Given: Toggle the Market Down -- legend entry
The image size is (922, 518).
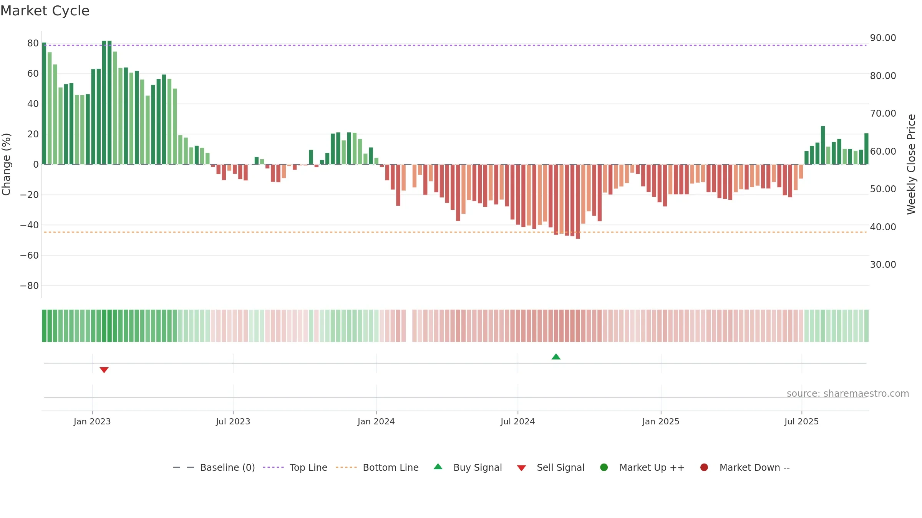Looking at the screenshot, I should tap(745, 468).
